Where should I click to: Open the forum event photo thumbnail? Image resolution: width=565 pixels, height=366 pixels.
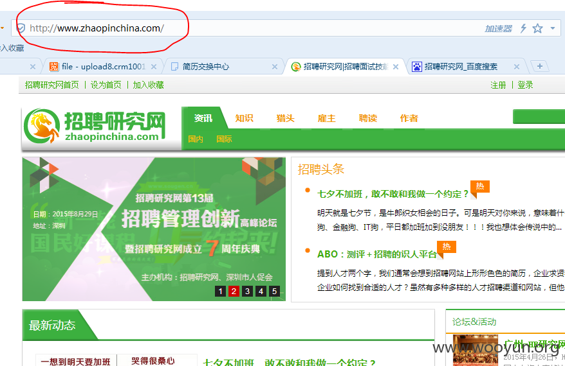click(476, 350)
